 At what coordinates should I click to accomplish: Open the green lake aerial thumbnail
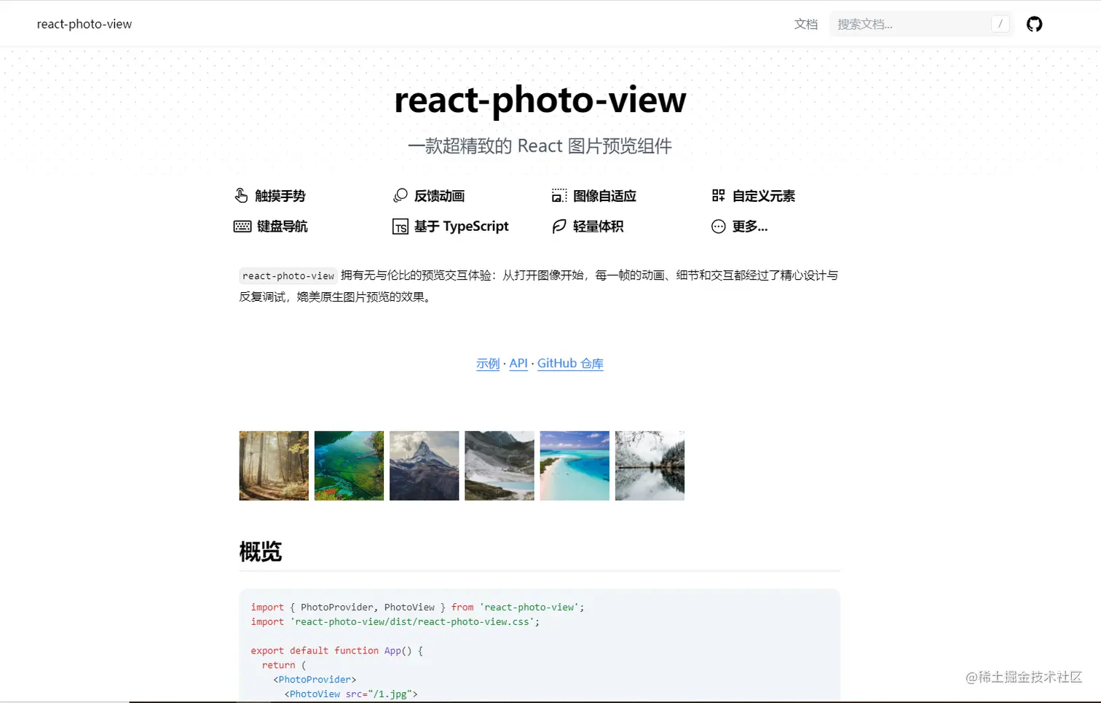click(x=349, y=466)
